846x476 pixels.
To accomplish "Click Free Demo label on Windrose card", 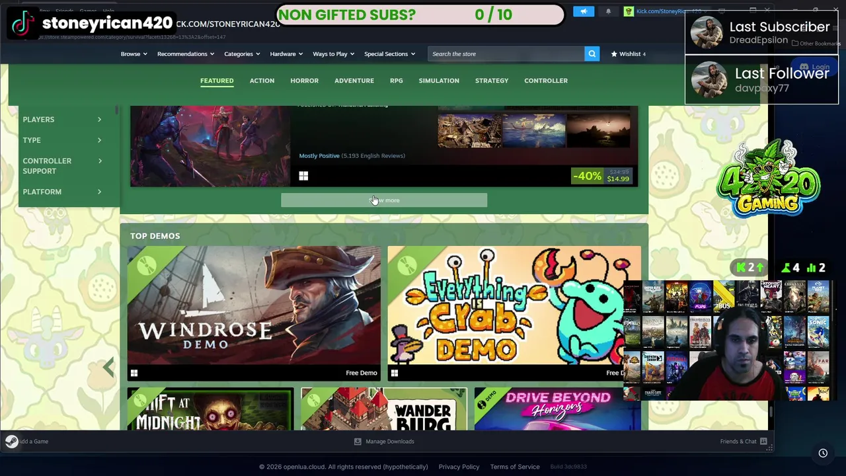I will [x=362, y=373].
